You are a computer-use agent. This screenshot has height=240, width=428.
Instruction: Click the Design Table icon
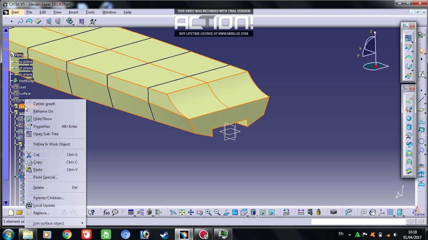131,212
